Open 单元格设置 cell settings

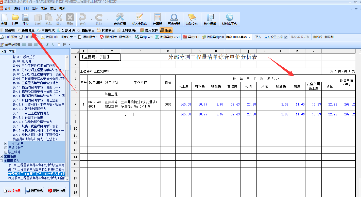10,45
